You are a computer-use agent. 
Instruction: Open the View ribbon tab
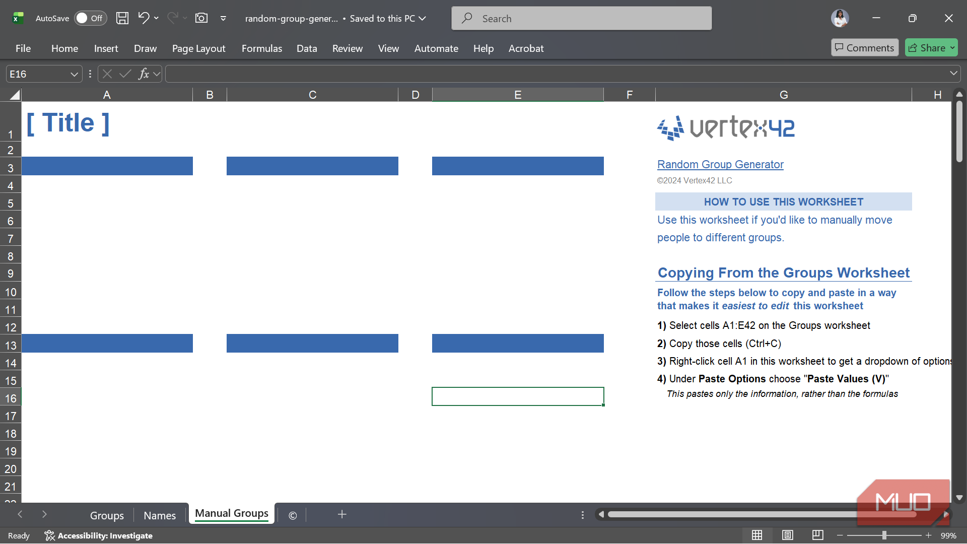tap(388, 48)
